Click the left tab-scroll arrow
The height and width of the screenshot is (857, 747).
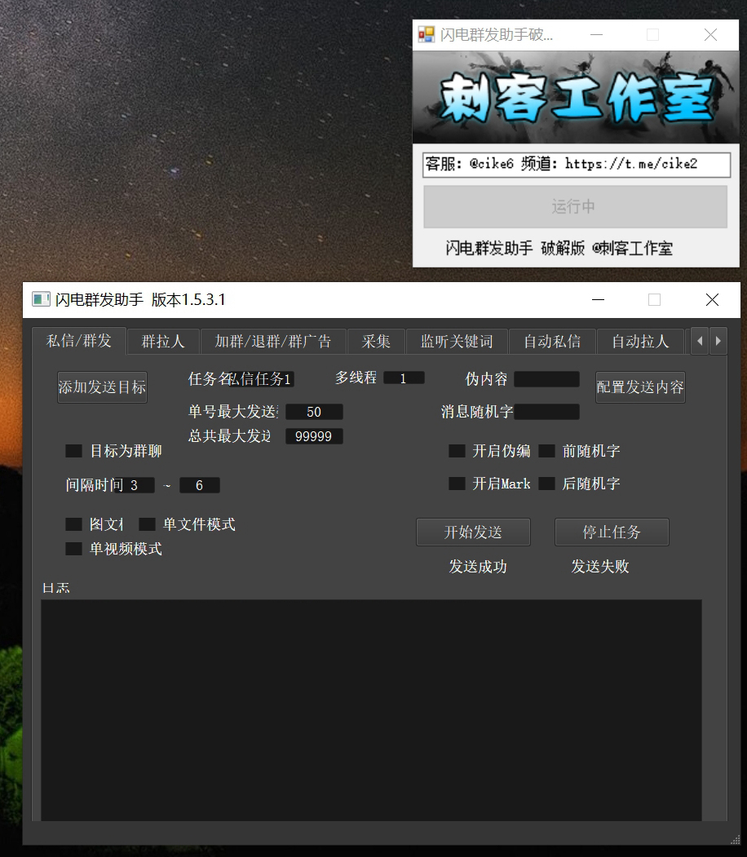tap(699, 342)
